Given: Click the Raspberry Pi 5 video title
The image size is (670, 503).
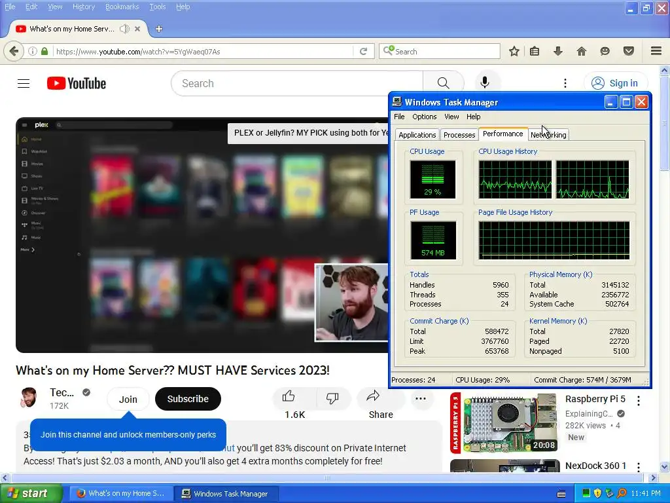Looking at the screenshot, I should pyautogui.click(x=595, y=399).
